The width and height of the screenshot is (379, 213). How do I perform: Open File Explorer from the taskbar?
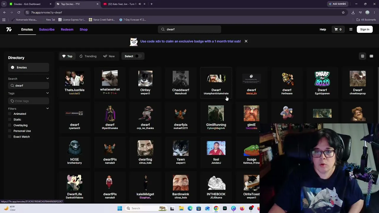pos(181,208)
